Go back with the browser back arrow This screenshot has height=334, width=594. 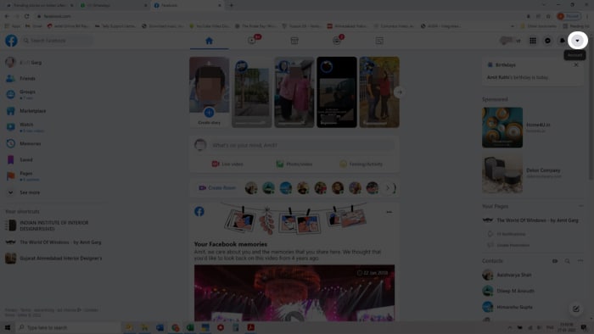(x=7, y=16)
